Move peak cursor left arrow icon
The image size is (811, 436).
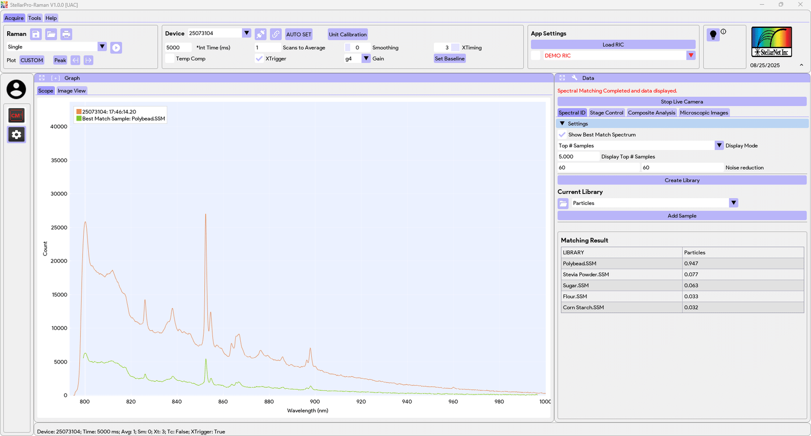tap(76, 60)
